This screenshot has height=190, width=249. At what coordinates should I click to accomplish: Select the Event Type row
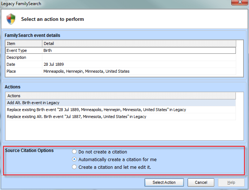[x=121, y=50]
